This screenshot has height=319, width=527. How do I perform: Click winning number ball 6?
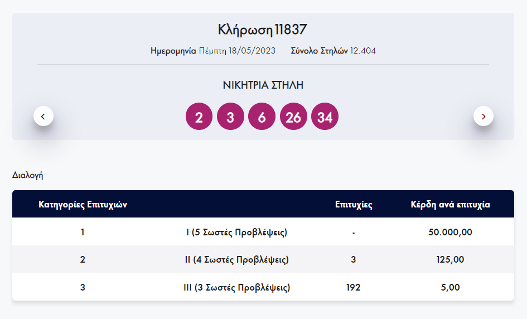(262, 117)
